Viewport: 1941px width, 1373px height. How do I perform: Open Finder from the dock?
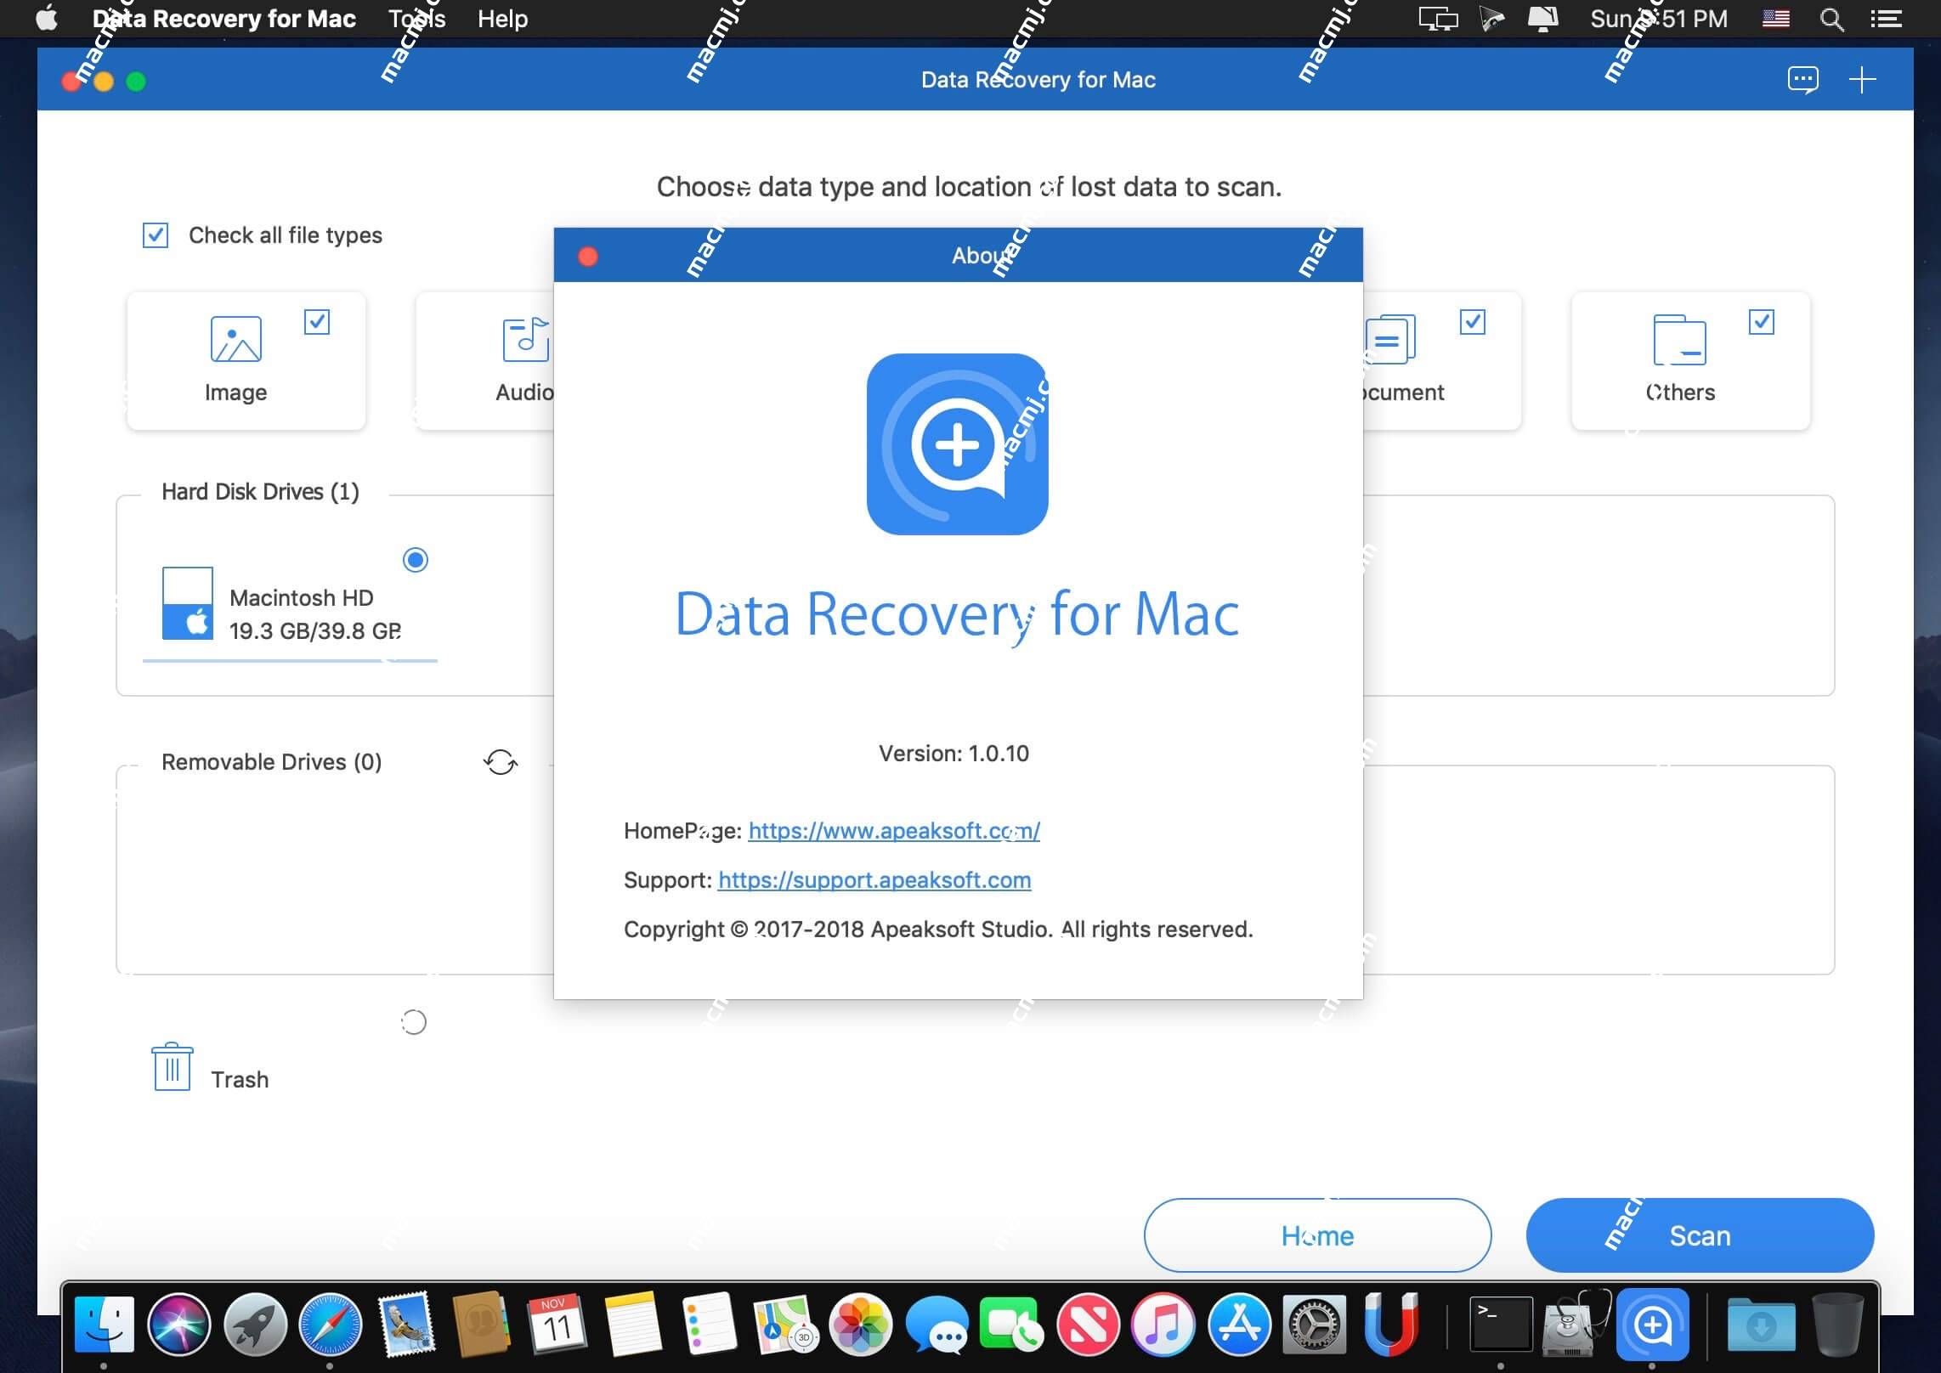coord(104,1325)
